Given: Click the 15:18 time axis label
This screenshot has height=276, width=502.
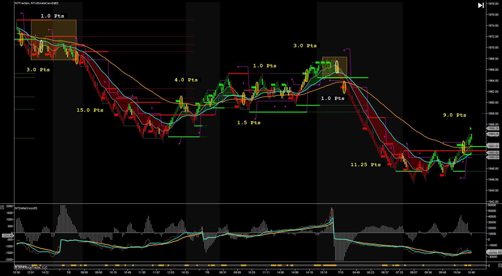Looking at the screenshot, I should [x=323, y=272].
